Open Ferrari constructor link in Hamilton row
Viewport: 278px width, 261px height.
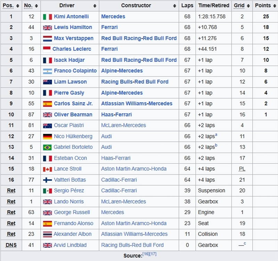point(109,27)
